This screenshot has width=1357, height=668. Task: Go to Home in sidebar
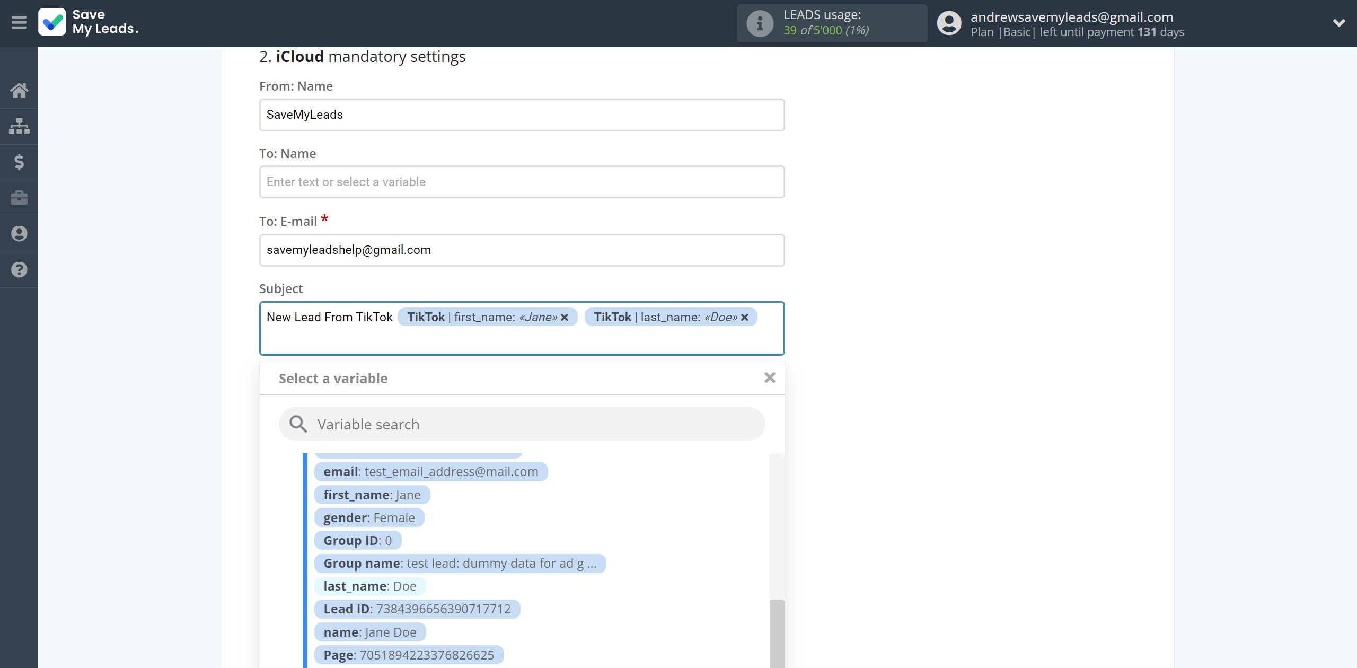19,90
